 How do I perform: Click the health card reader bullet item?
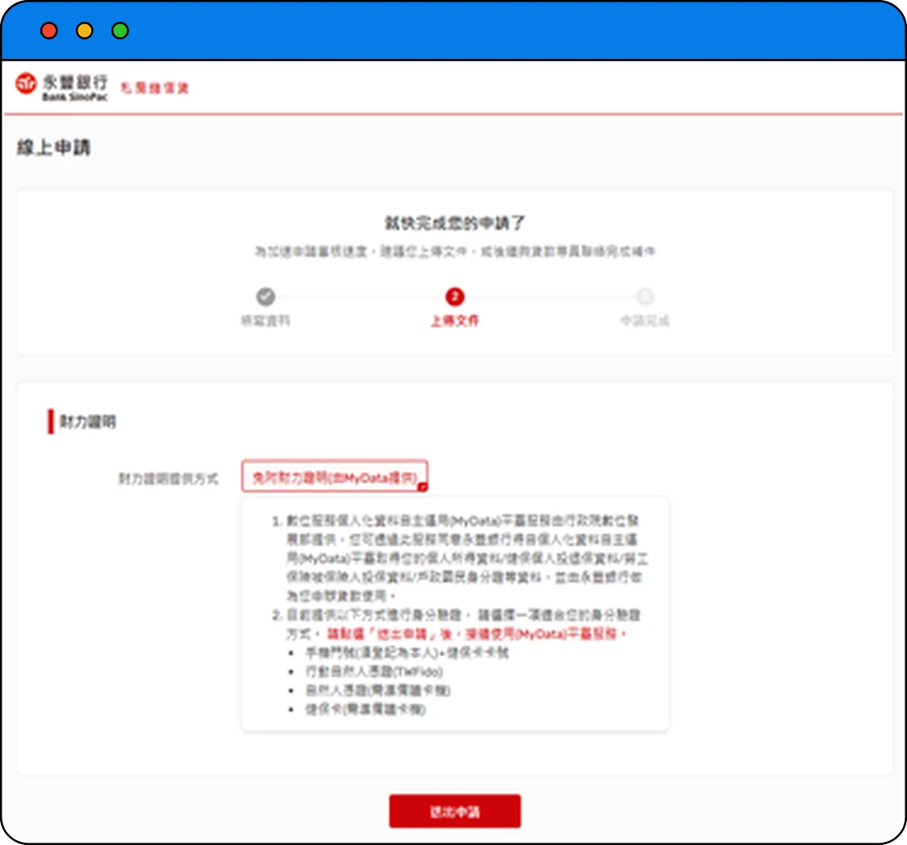(365, 710)
